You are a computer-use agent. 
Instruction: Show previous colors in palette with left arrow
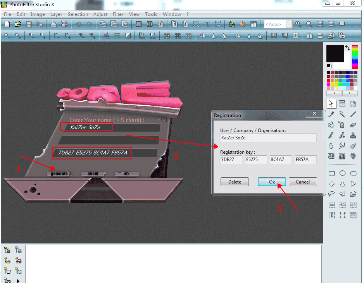pos(334,93)
